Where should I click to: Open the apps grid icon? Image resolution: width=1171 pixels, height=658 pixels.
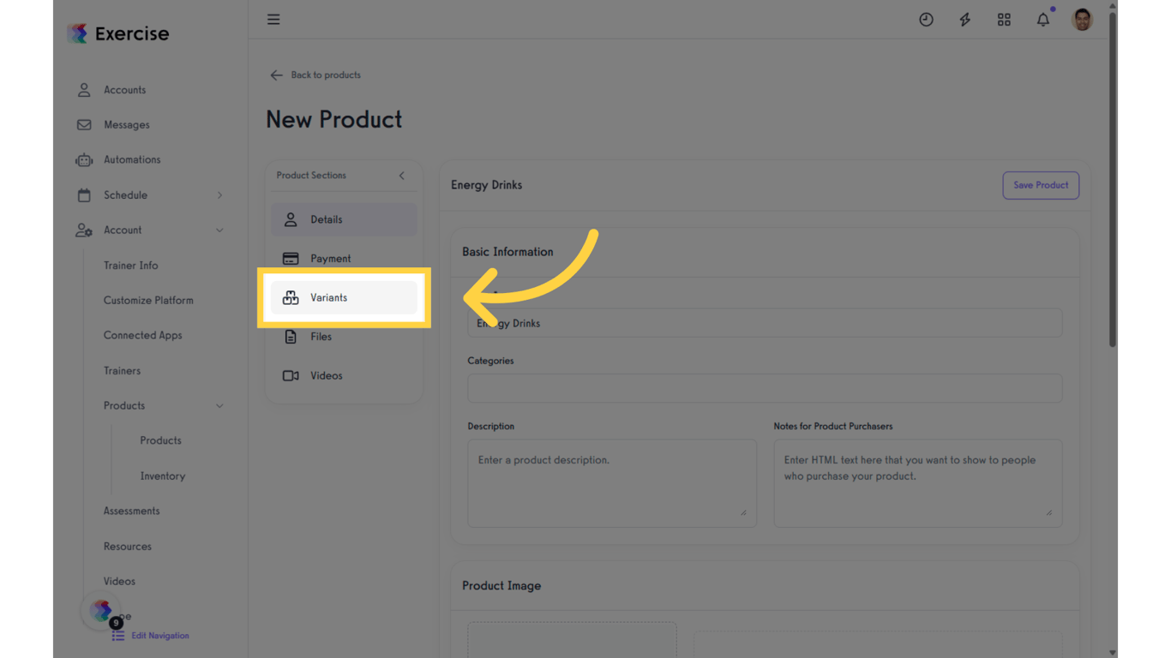(x=1004, y=20)
